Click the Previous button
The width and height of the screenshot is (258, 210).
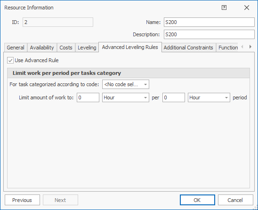[x=22, y=200]
